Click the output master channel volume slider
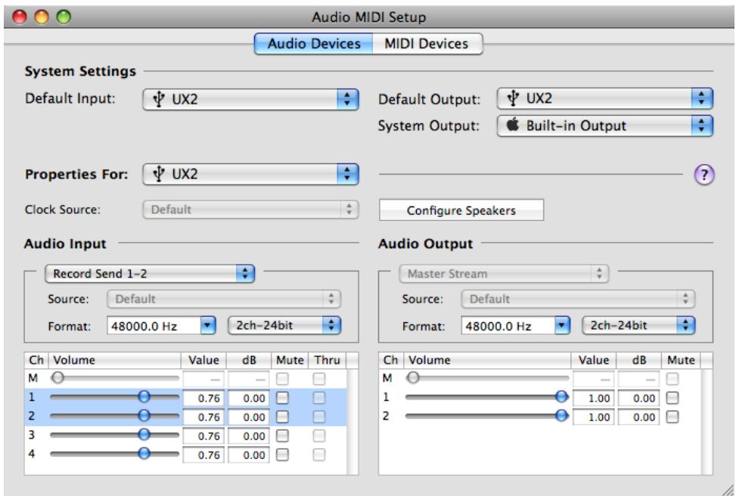 (487, 378)
